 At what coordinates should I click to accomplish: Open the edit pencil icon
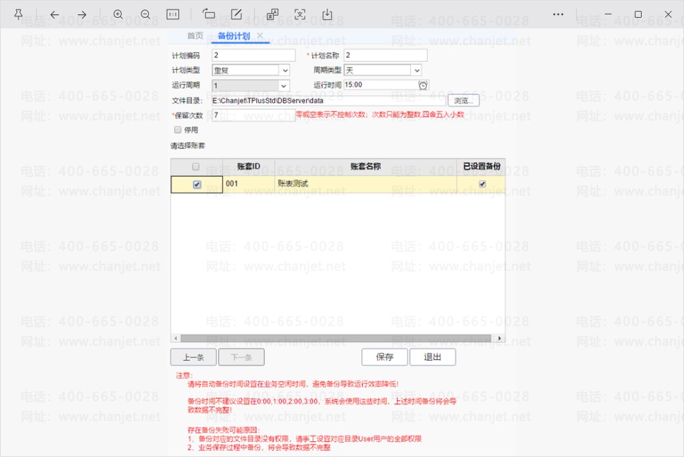pos(236,14)
